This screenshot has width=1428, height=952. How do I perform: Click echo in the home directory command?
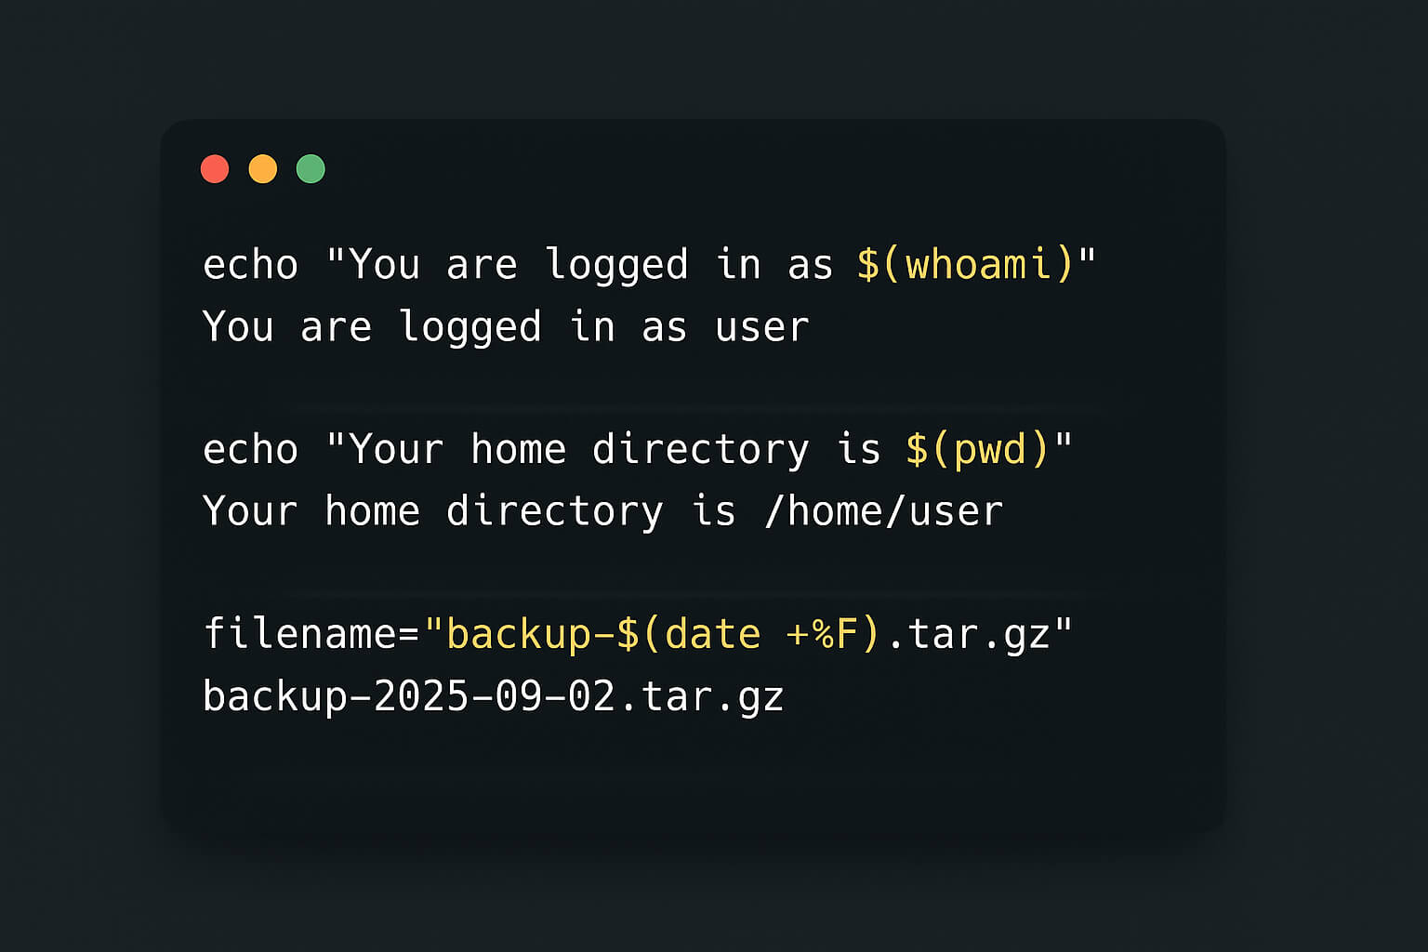tap(251, 450)
